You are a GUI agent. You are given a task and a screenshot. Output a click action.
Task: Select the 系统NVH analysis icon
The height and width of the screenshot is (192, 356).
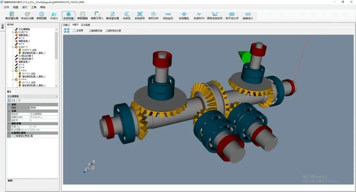click(199, 15)
